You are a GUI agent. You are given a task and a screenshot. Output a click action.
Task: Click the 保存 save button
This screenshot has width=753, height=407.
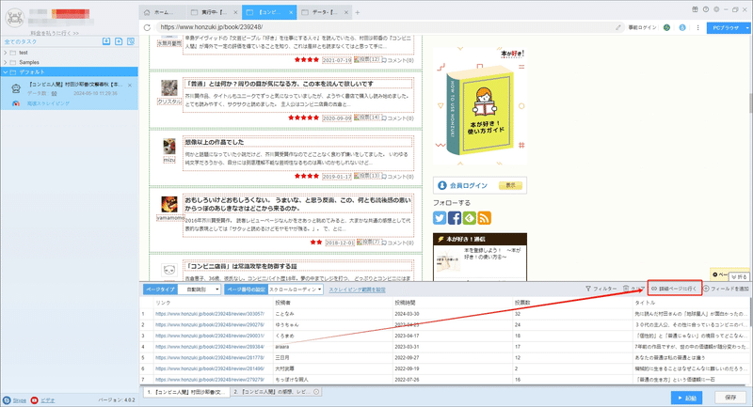[730, 398]
